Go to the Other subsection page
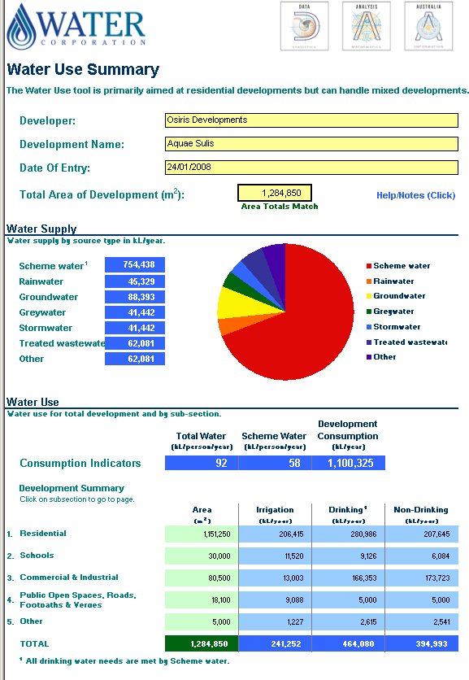The height and width of the screenshot is (680, 469). 31,621
